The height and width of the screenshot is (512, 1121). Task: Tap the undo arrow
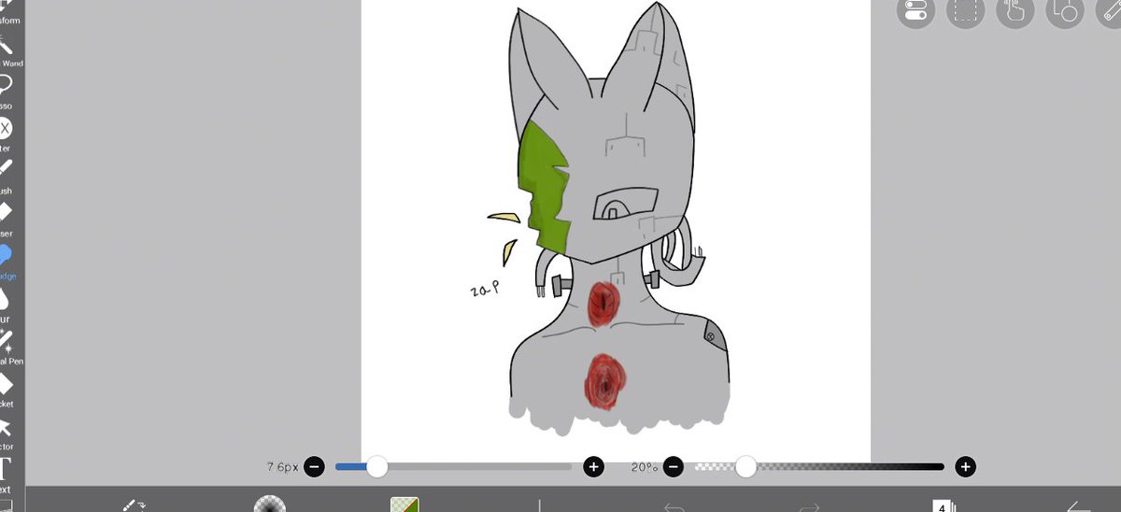674,506
